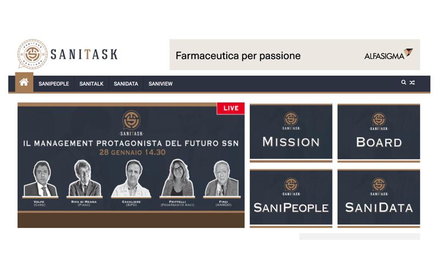Click the Sanitask circular logo emblem
This screenshot has width=439, height=273.
pyautogui.click(x=32, y=54)
